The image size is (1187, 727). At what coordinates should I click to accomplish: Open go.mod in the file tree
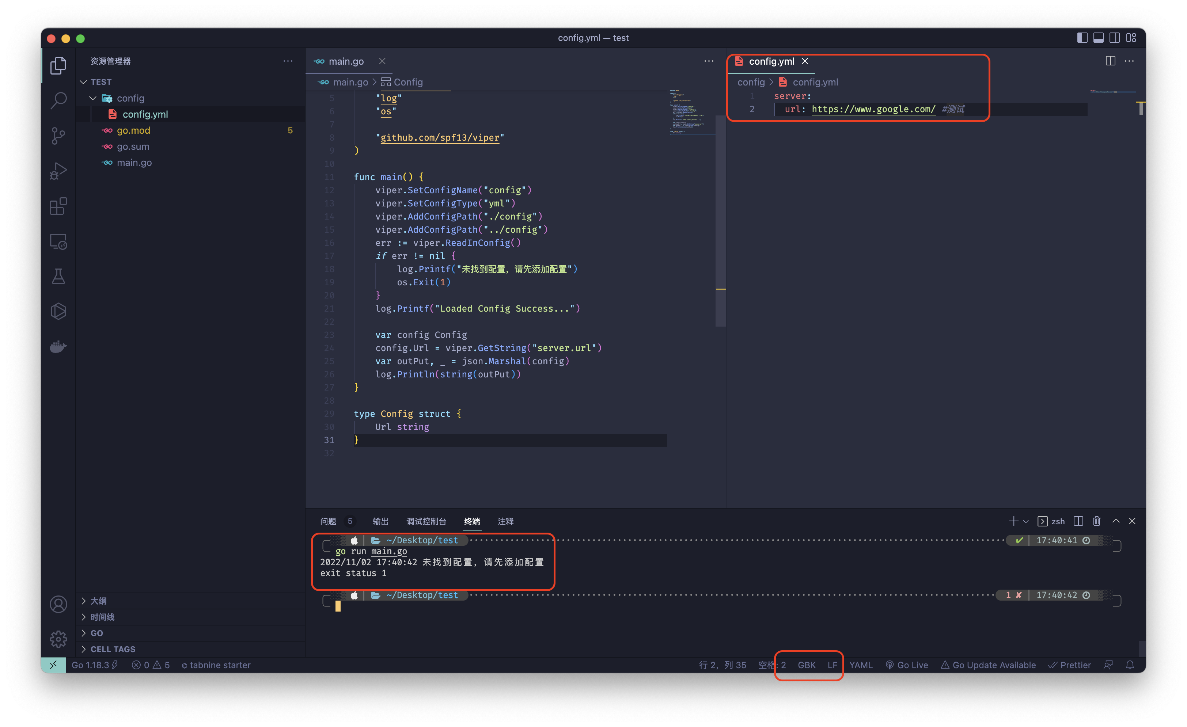pos(133,130)
